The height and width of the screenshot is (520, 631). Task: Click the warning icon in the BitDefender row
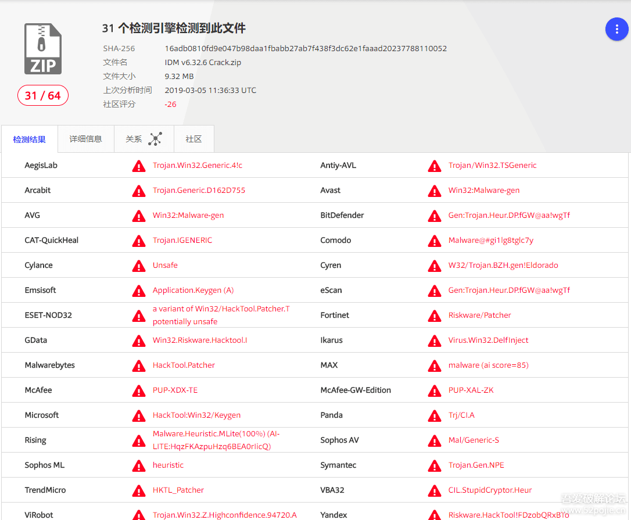coord(435,216)
